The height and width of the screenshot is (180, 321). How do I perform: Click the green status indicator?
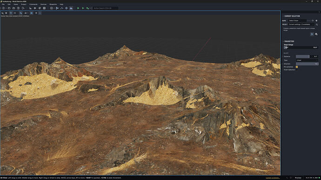tap(319, 178)
